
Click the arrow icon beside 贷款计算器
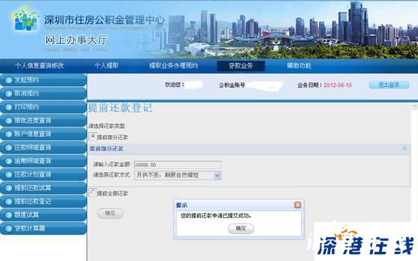click(8, 228)
